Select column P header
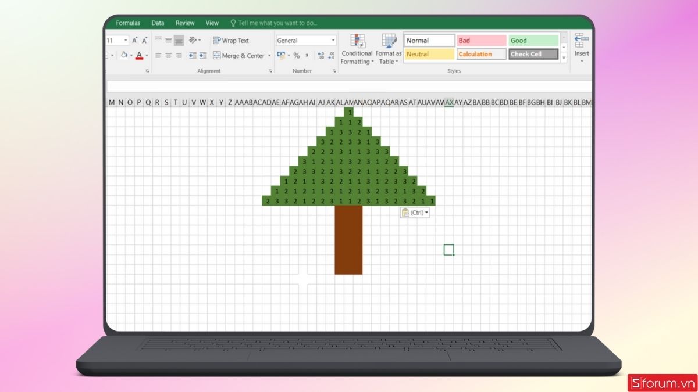Screen dimensions: 698x392 [x=139, y=102]
